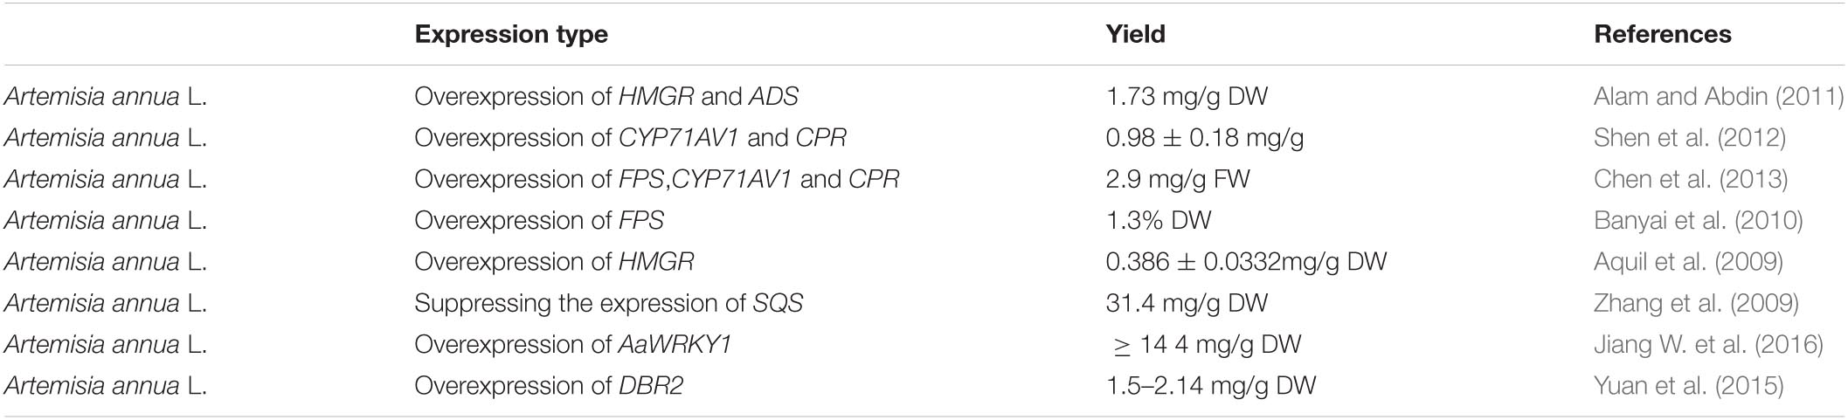Click the 1.73 mg/g DW yield value
Image resolution: width=1848 pixels, height=420 pixels.
[x=1187, y=96]
